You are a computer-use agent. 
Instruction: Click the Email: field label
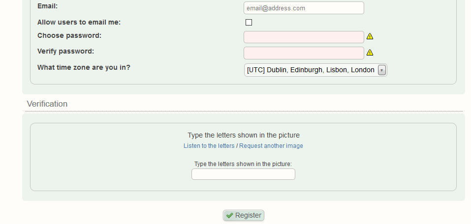[x=47, y=6]
